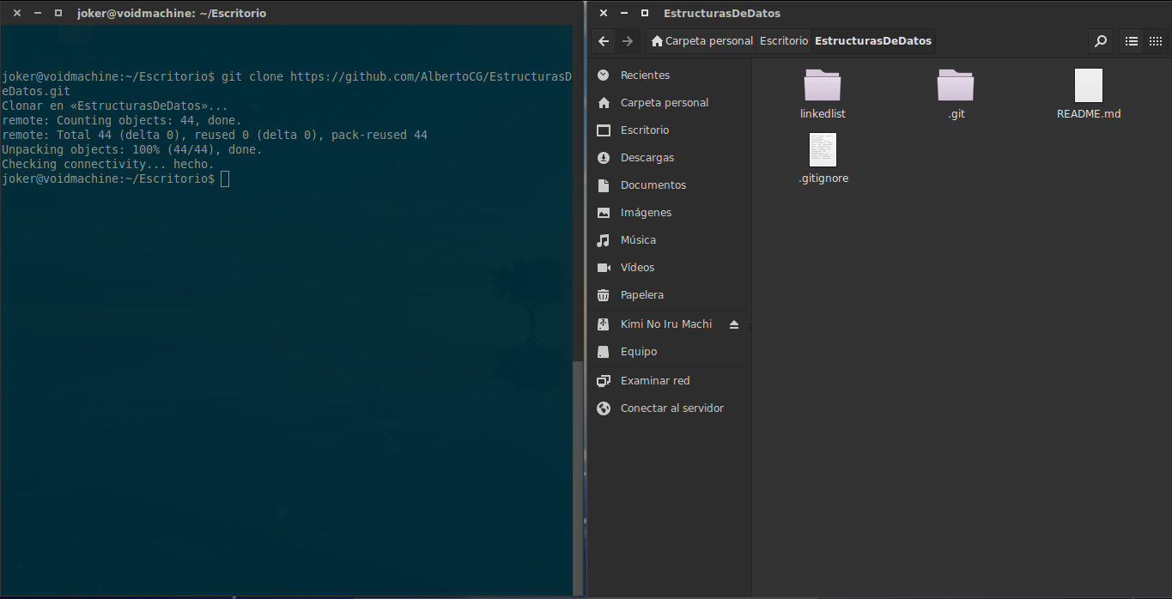Open Recientes in the sidebar
Screen dimensions: 1172x599
pos(645,76)
